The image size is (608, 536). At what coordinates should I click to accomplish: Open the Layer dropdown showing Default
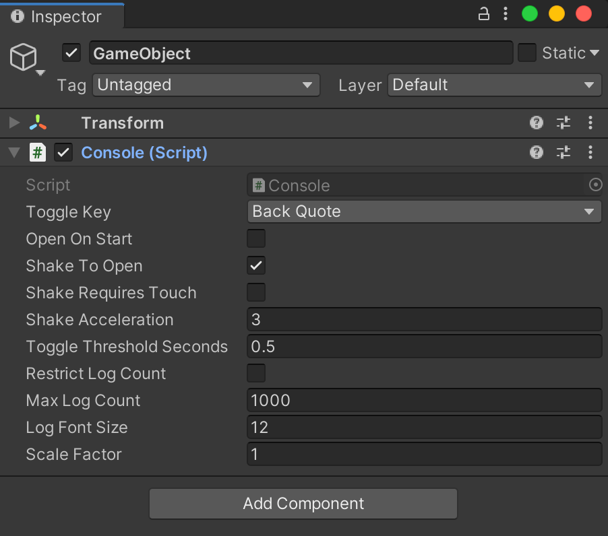click(x=494, y=85)
